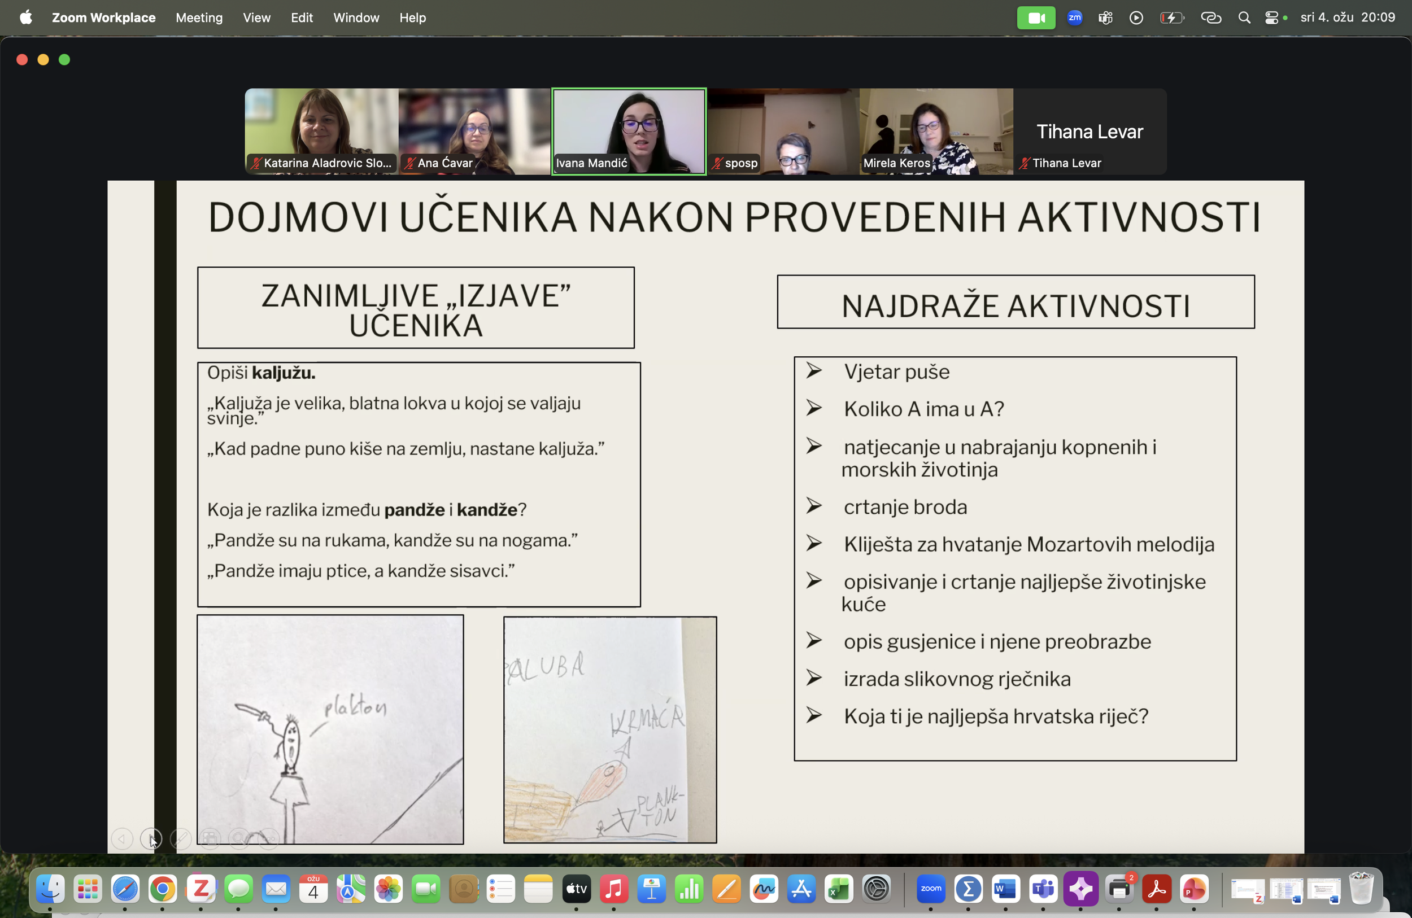The image size is (1412, 918).
Task: Open the Help menu
Action: tap(412, 17)
